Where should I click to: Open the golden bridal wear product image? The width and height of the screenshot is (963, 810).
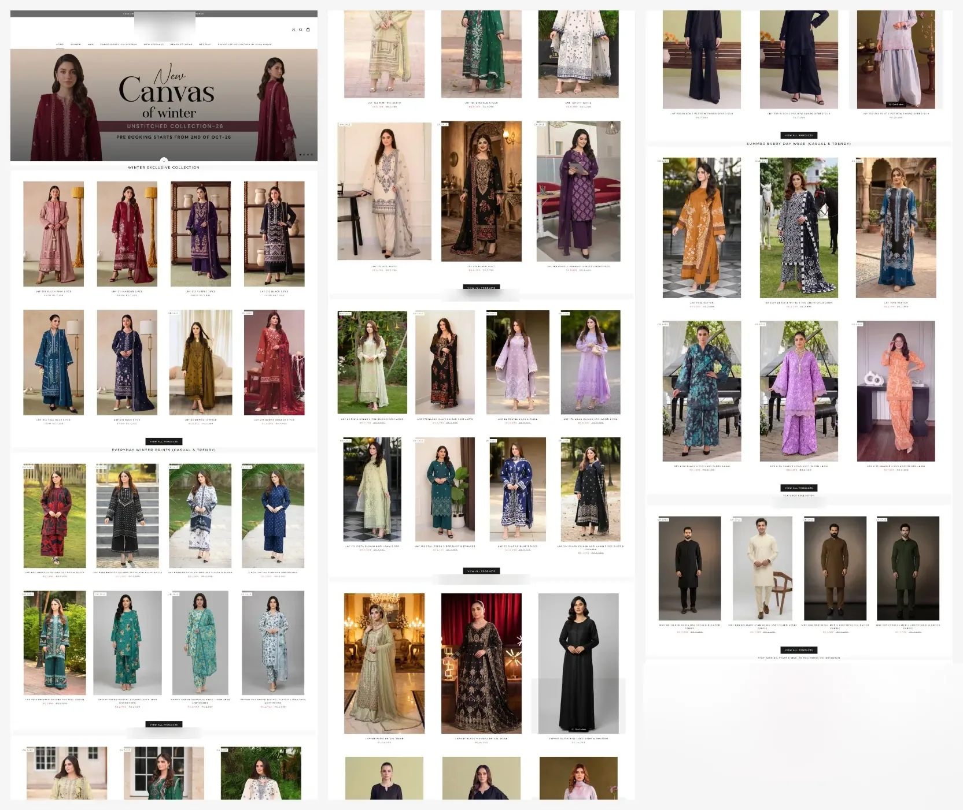[x=384, y=663]
